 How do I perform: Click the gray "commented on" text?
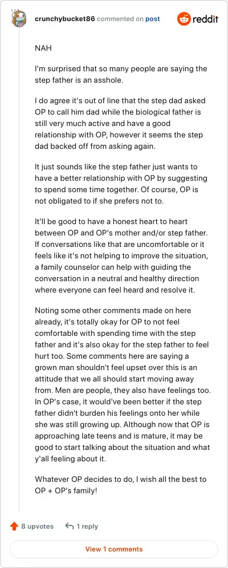tap(120, 19)
